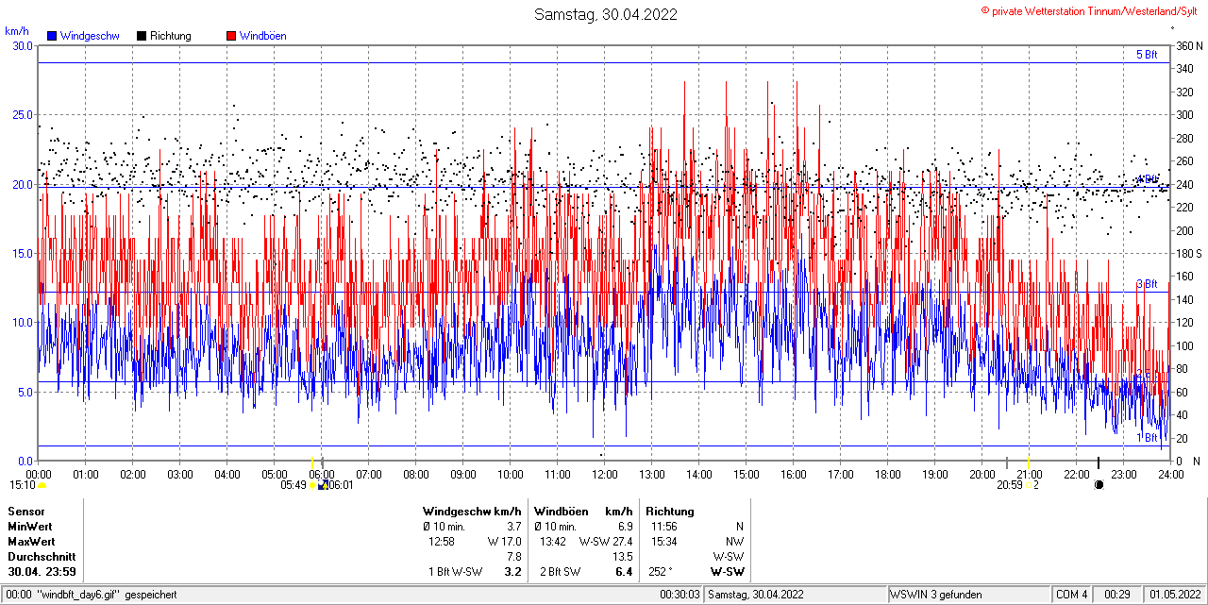
Task: Click the status bar date Samstag, 30.04.2022
Action: pyautogui.click(x=756, y=595)
